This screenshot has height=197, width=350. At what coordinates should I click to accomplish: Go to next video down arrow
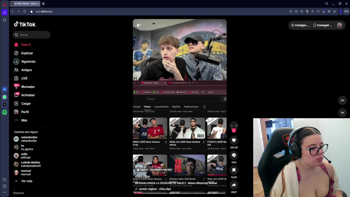point(342,112)
